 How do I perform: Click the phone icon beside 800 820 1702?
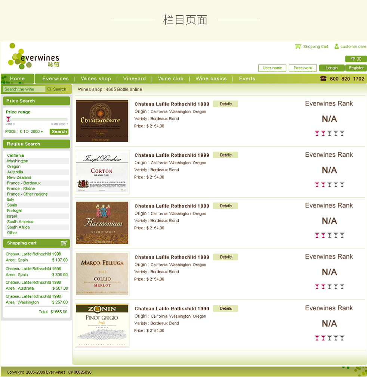(x=323, y=79)
